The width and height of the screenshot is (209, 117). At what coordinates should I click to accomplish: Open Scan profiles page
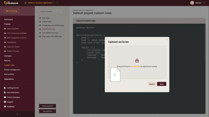[x=9, y=74]
